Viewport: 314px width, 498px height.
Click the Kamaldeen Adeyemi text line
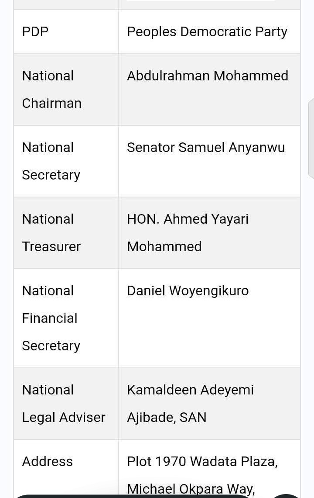(x=190, y=390)
